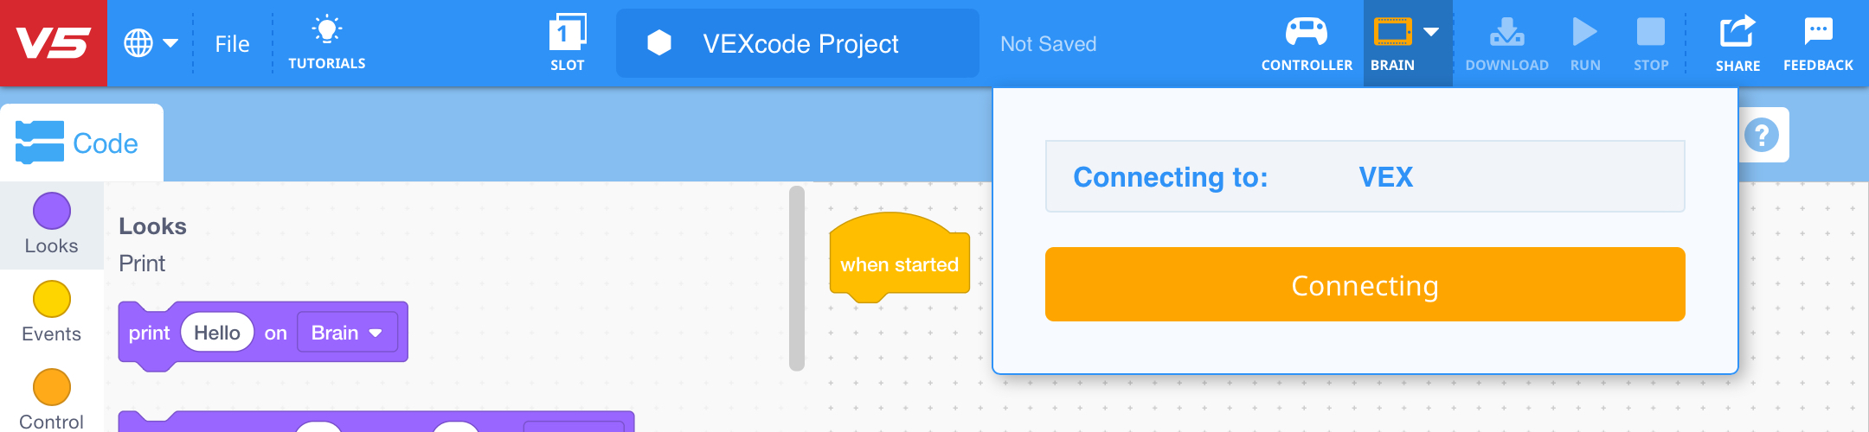Click the Brain icon
The width and height of the screenshot is (1869, 432).
click(1392, 33)
